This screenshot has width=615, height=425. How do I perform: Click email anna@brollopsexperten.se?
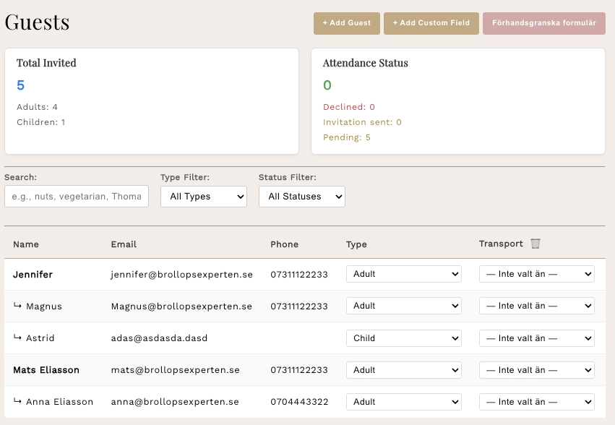coord(175,402)
